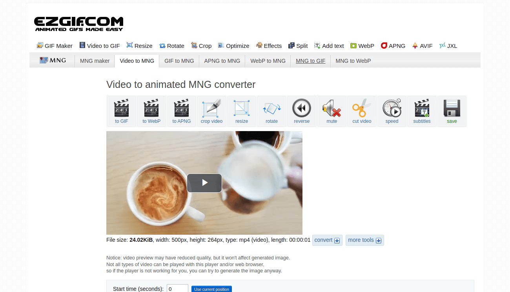Expand the convert dropdown button

tap(327, 240)
